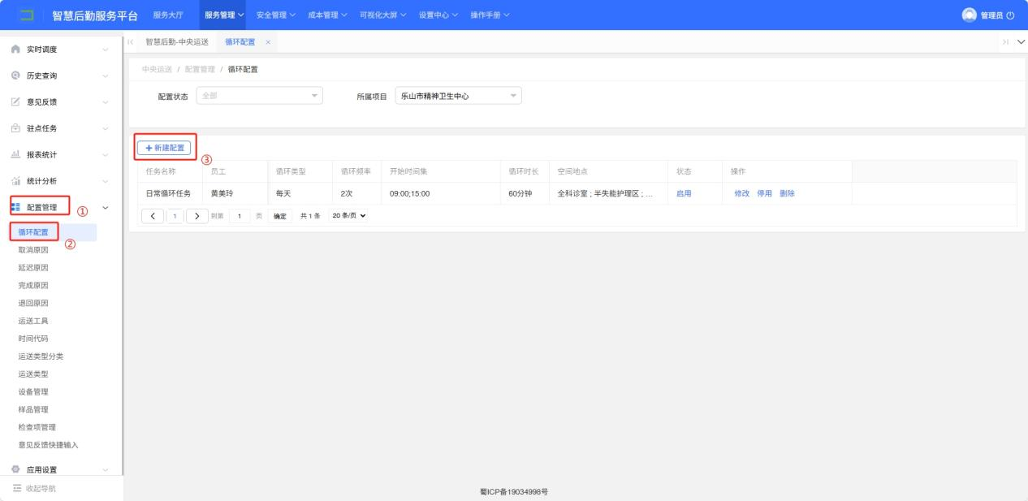Click the briefcase icon beside 驻点任务
Image resolution: width=1028 pixels, height=501 pixels.
point(15,128)
